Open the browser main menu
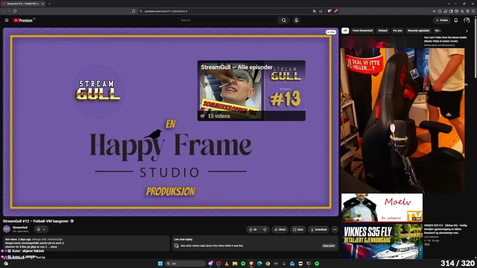 (473, 11)
